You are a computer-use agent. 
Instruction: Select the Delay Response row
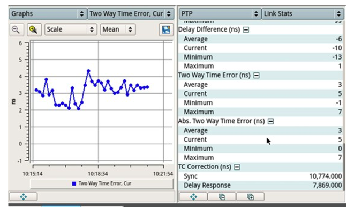(x=260, y=185)
